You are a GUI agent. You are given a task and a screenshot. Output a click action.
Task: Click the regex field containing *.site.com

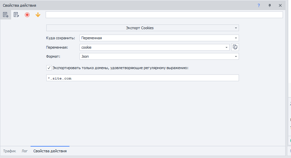142,78
